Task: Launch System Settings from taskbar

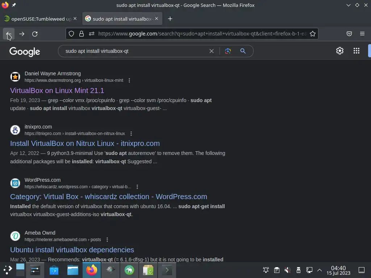Action: tap(35, 270)
